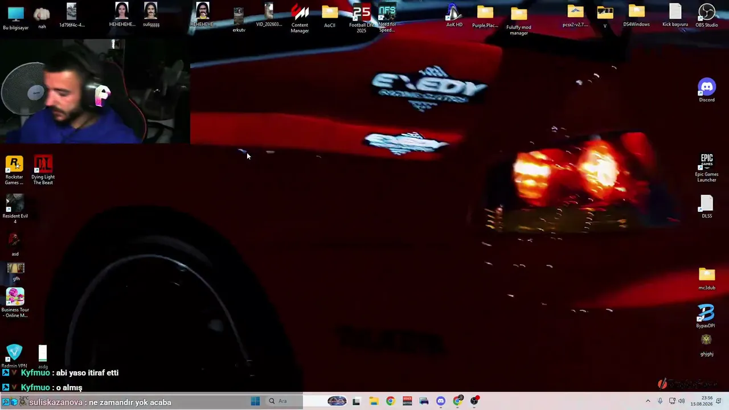Image resolution: width=729 pixels, height=410 pixels.
Task: Launch Football Life 2025 shortcut
Action: pos(361,19)
